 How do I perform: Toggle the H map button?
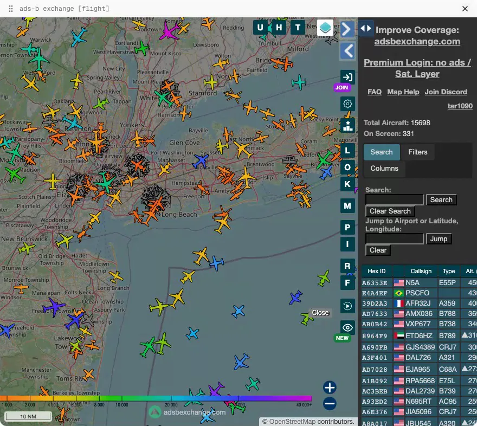279,28
